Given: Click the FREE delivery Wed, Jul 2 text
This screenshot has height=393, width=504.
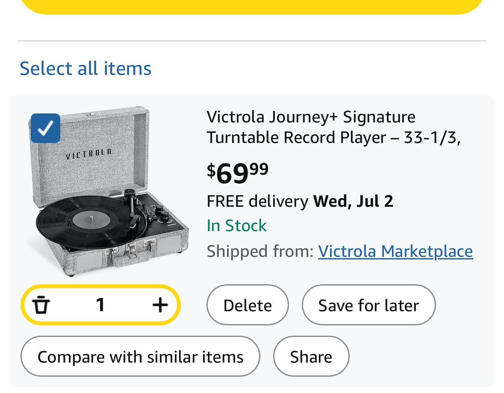Looking at the screenshot, I should (300, 201).
